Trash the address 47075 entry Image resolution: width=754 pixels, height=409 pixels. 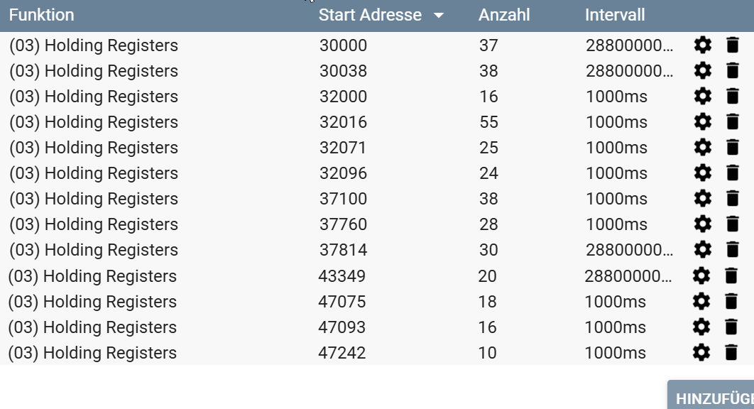pyautogui.click(x=731, y=302)
